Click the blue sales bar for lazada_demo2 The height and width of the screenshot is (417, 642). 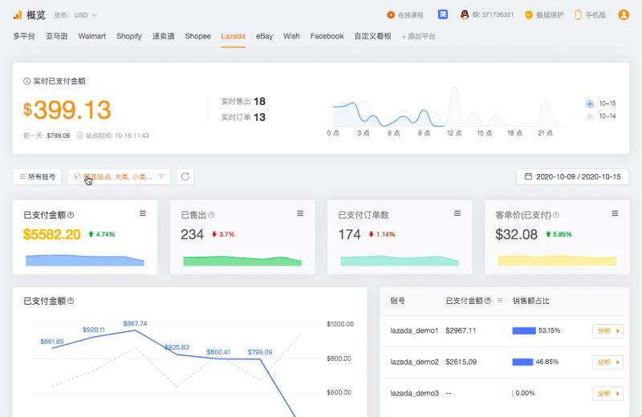[x=522, y=362]
